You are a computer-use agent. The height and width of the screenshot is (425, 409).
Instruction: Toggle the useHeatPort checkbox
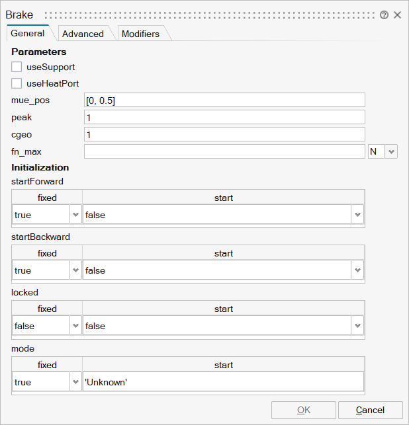click(x=17, y=83)
